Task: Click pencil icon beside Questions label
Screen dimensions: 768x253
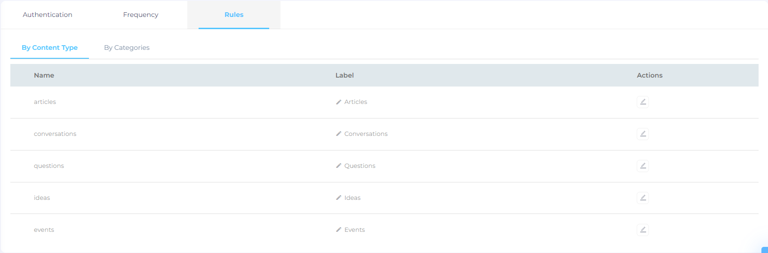Action: click(338, 166)
